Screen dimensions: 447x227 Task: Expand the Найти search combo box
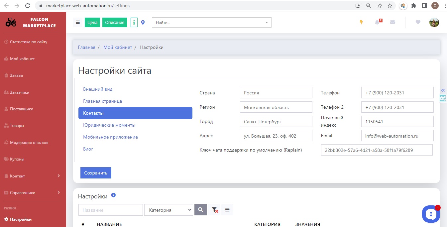[x=211, y=23]
